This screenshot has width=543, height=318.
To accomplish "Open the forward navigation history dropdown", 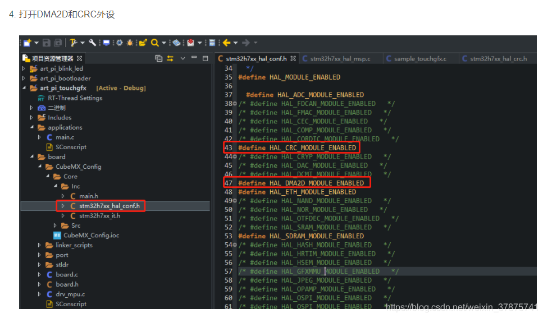I will (x=255, y=43).
